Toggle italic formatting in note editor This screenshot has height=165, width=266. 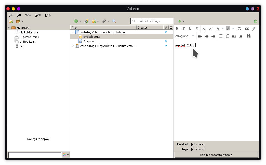[183, 29]
